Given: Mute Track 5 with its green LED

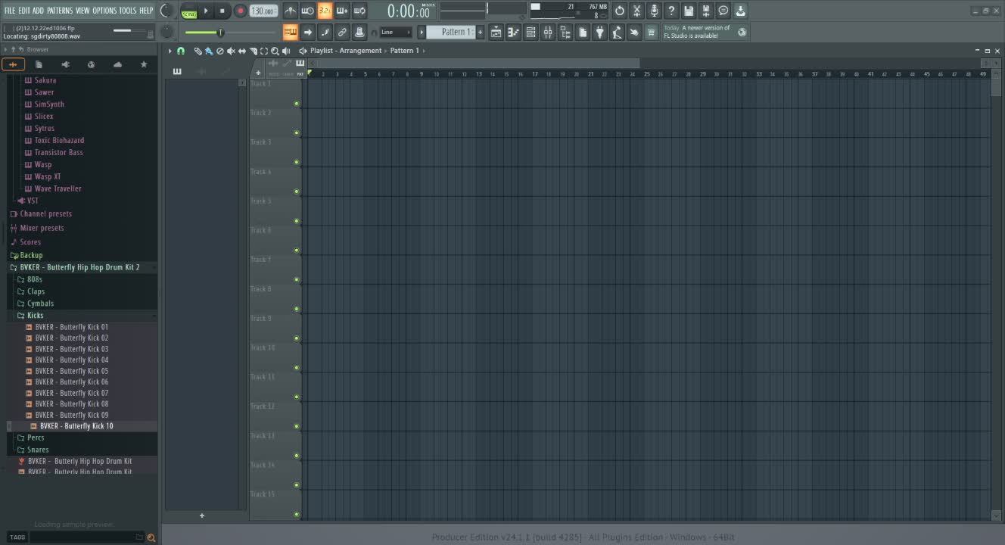Looking at the screenshot, I should point(297,221).
